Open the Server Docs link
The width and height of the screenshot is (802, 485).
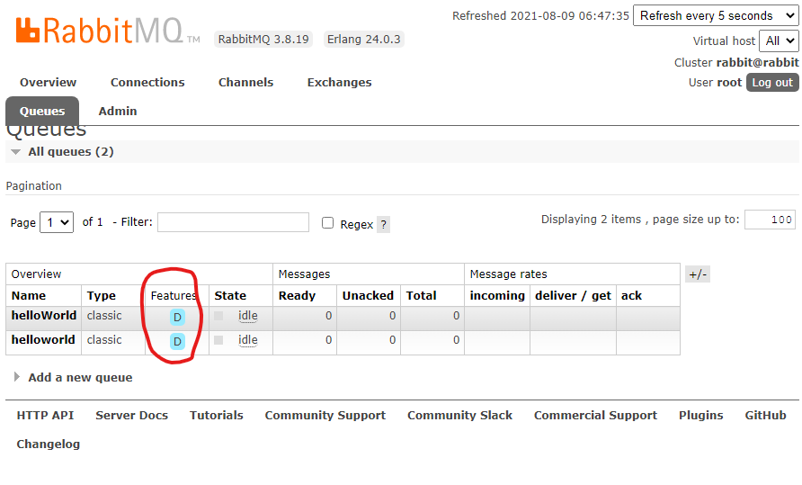coord(131,416)
